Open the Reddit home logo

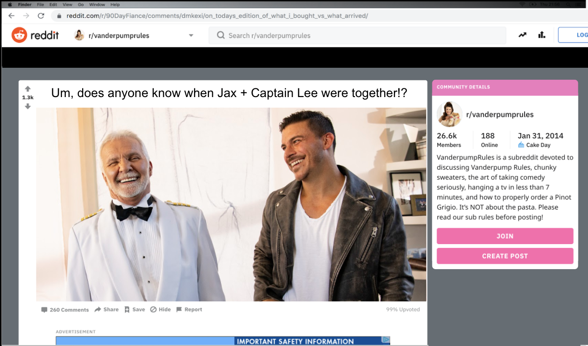tap(35, 35)
